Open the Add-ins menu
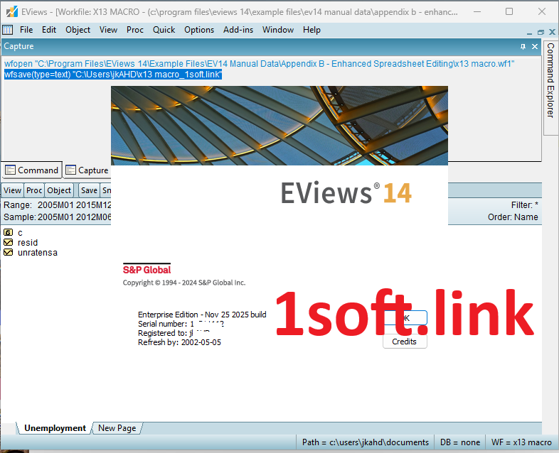Screen dimensions: 559x453 [238, 30]
